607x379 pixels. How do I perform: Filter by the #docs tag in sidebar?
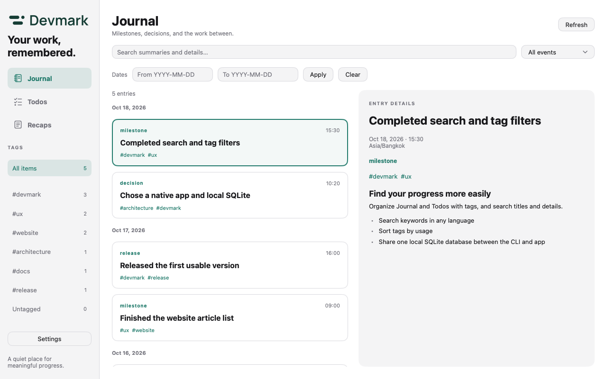point(49,271)
